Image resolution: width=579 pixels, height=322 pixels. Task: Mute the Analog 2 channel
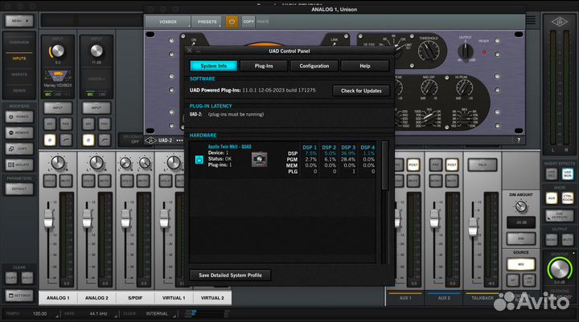coord(105,181)
